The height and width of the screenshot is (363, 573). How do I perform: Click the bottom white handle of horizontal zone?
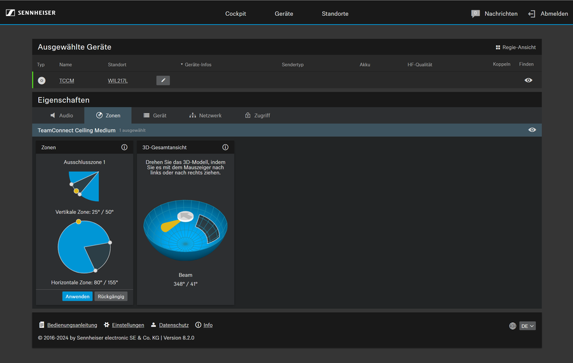click(x=95, y=271)
